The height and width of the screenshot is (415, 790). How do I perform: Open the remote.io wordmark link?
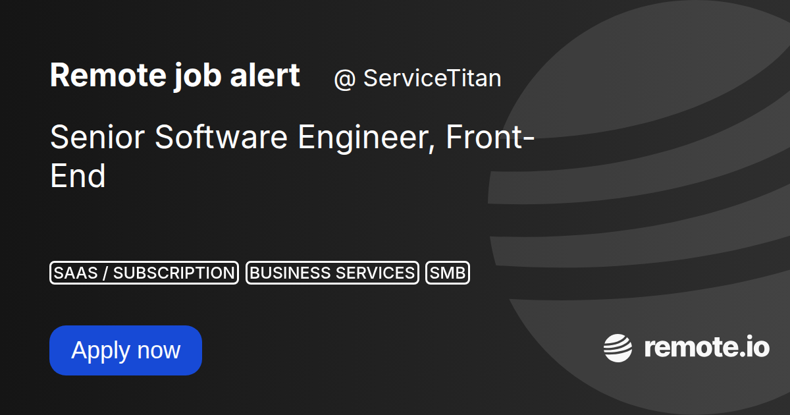click(x=706, y=348)
